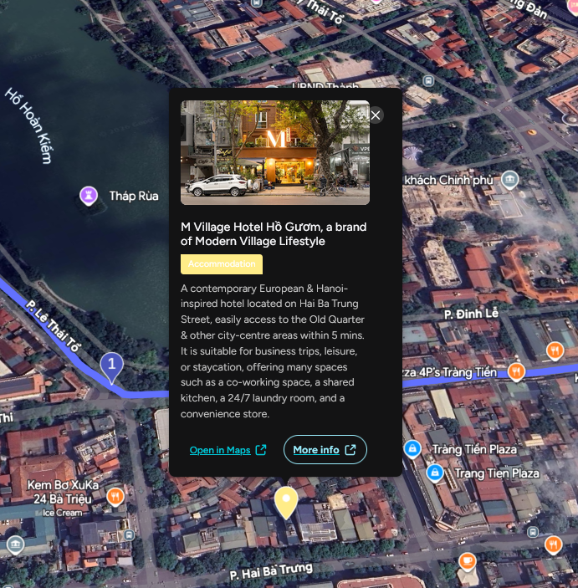Select the upper Tràng Tiền Plaza shopping pin
The width and height of the screenshot is (578, 588).
[x=412, y=449]
